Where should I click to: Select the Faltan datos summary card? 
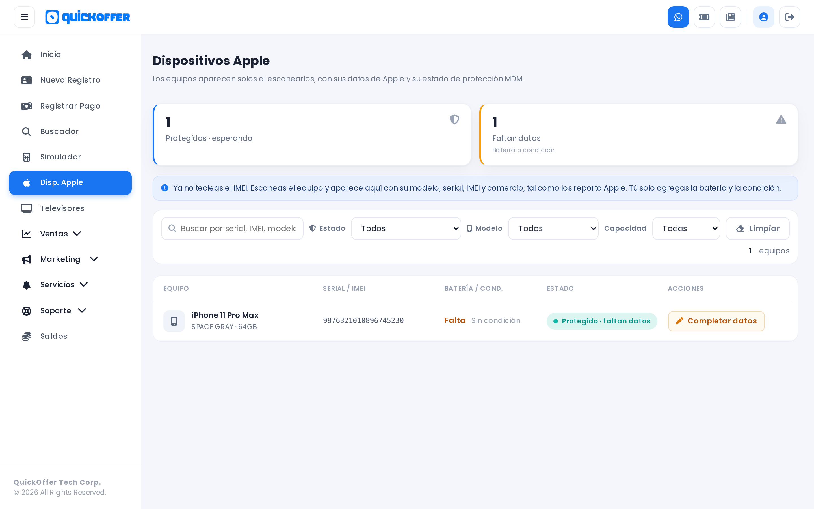click(638, 135)
